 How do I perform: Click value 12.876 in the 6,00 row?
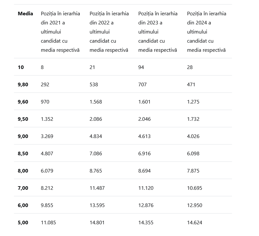point(146,205)
